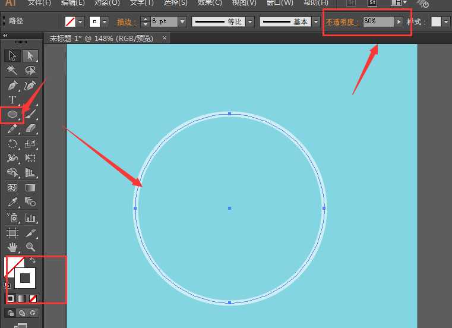Click the 6 pt stroke weight field

[x=164, y=21]
